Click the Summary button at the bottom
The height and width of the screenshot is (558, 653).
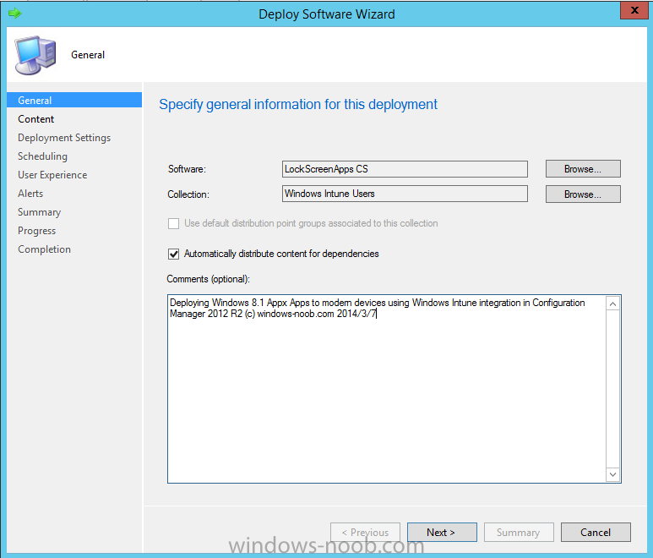(519, 532)
